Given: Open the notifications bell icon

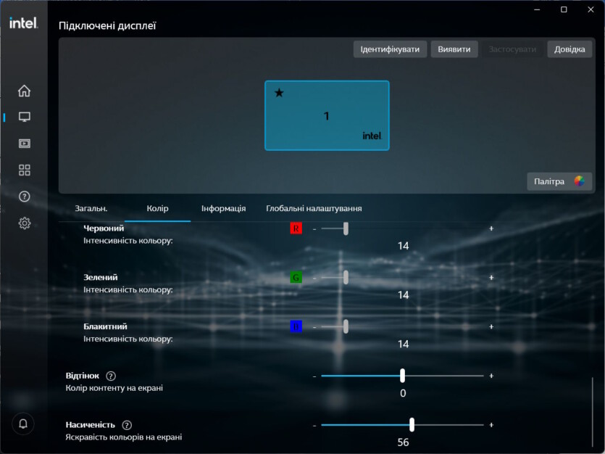Looking at the screenshot, I should point(23,424).
